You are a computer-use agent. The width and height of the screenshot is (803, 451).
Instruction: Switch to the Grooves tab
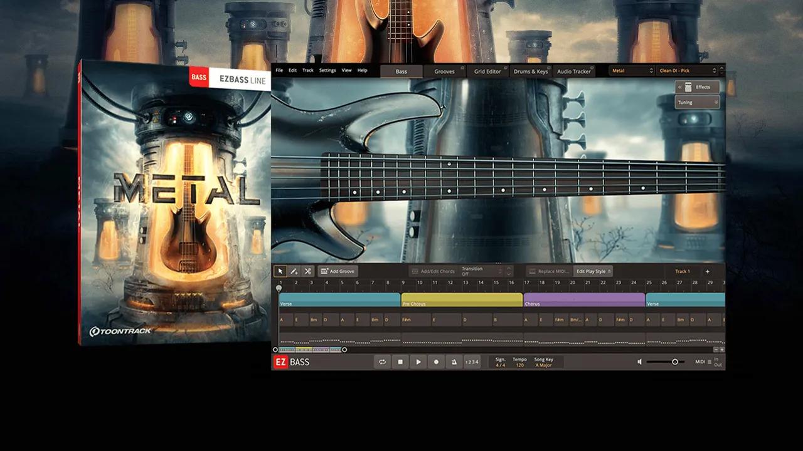tap(444, 71)
